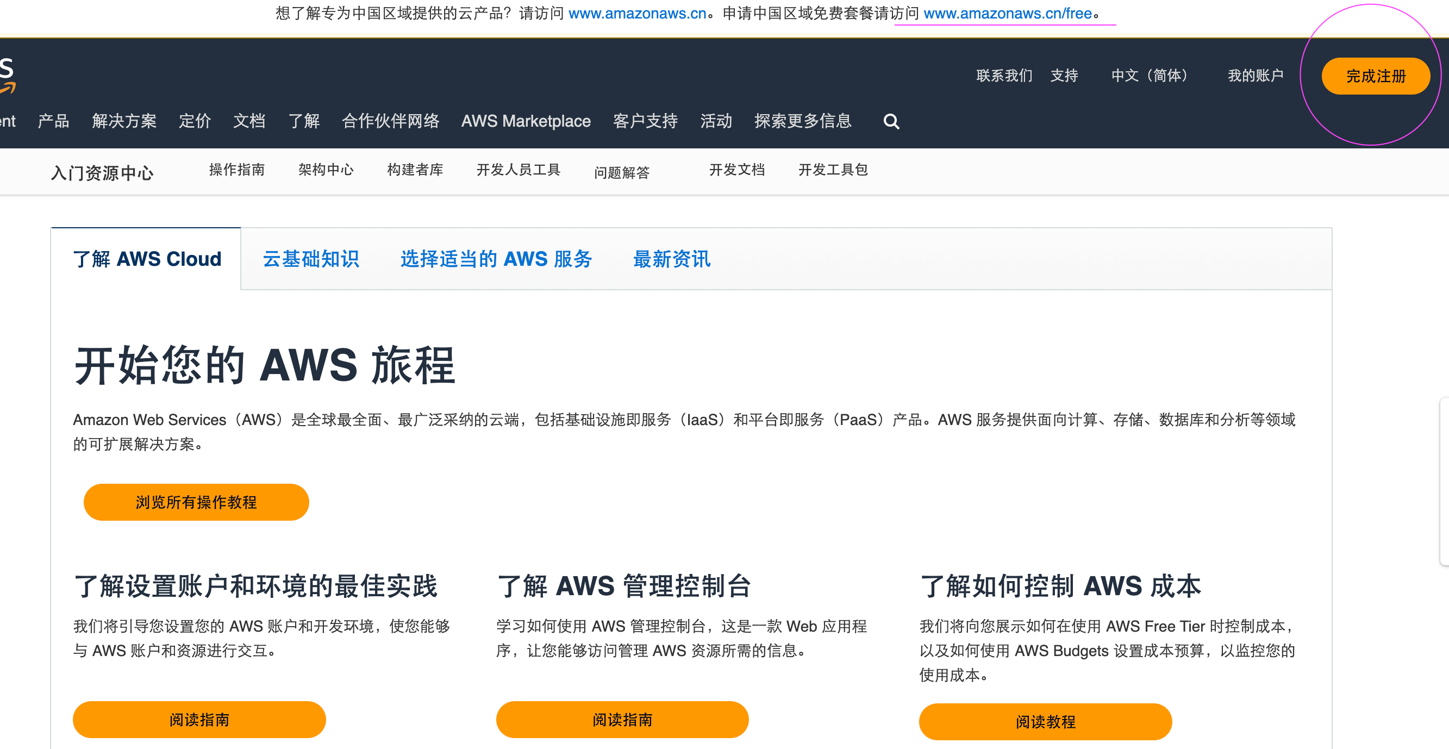Image resolution: width=1449 pixels, height=749 pixels.
Task: Open www.amazonaws.cn link
Action: pos(637,14)
